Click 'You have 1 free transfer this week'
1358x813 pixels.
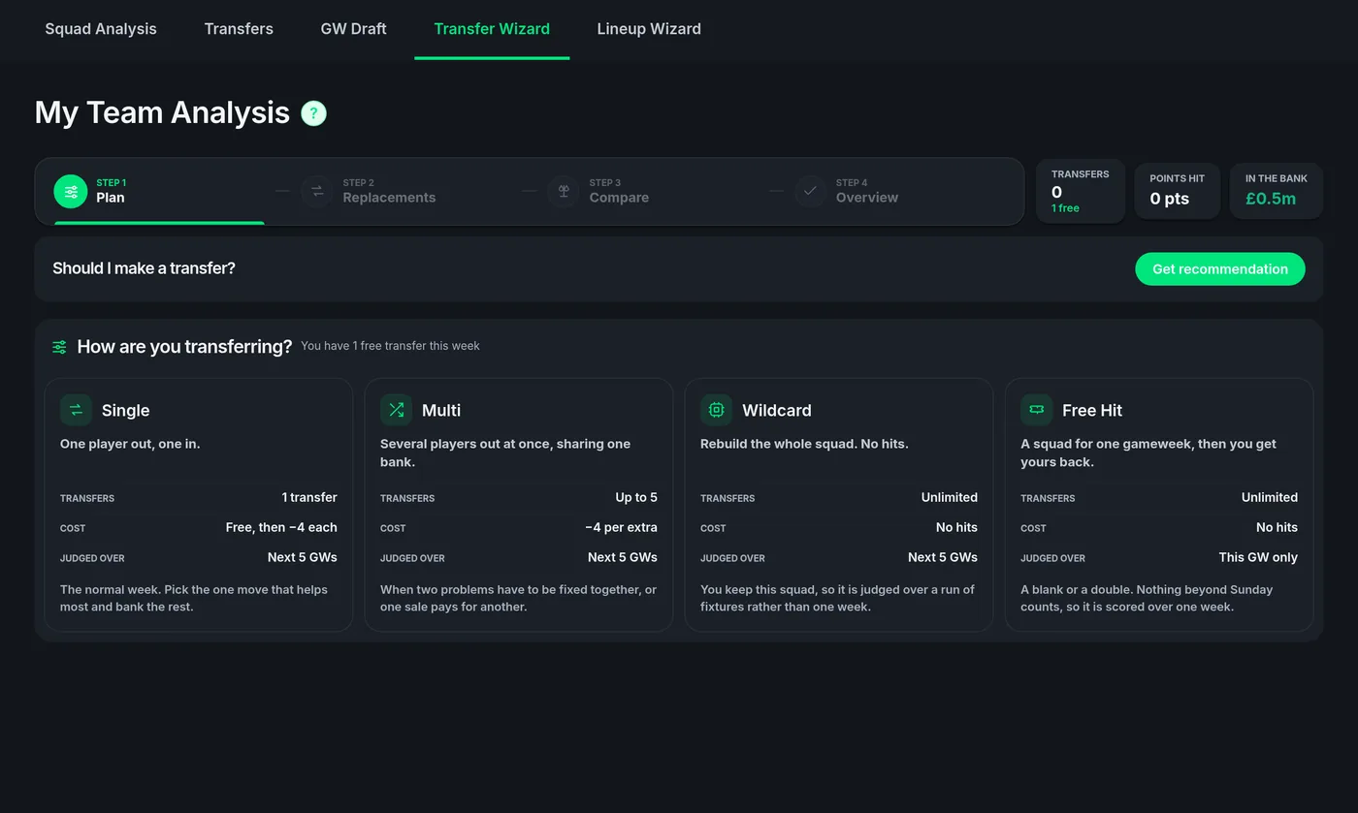pyautogui.click(x=390, y=346)
